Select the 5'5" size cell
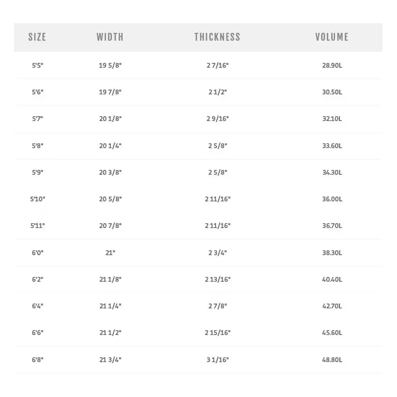397x397 pixels. pos(37,65)
